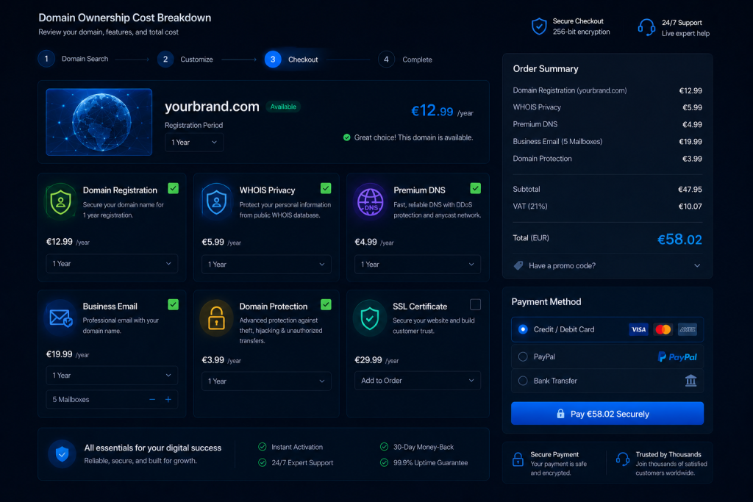Open the WHOIS Privacy term dropdown

click(x=266, y=265)
